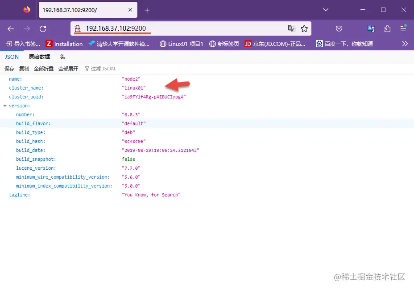This screenshot has width=414, height=290.
Task: Open the 清华大学开源软件镜 bookmark
Action: click(x=119, y=44)
